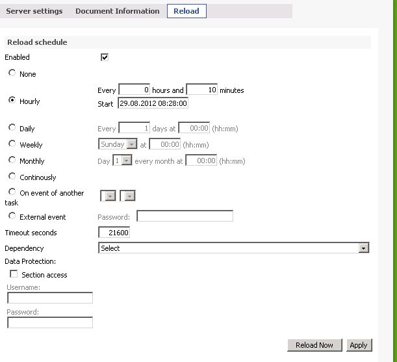
Task: Toggle the Enabled checkbox
Action: pos(105,57)
